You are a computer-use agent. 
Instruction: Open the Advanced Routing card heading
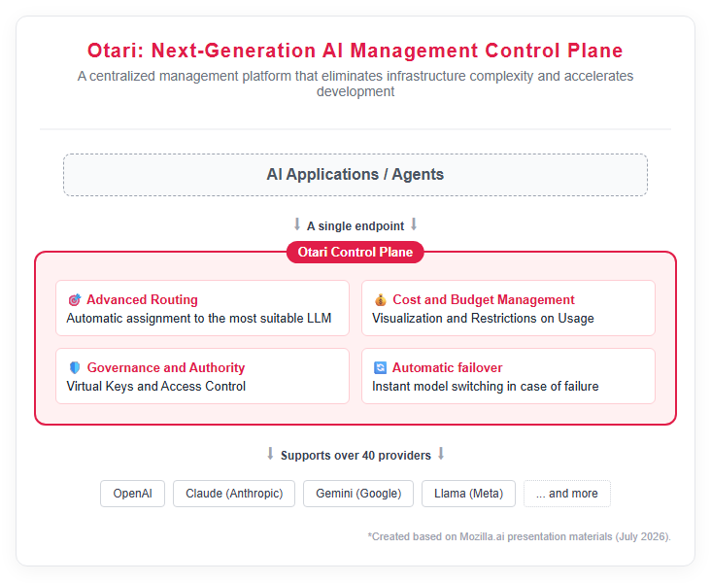(142, 300)
